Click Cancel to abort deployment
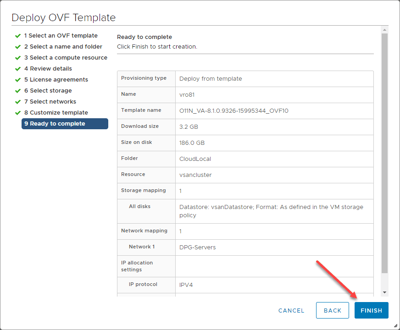Image resolution: width=400 pixels, height=330 pixels. (x=291, y=310)
